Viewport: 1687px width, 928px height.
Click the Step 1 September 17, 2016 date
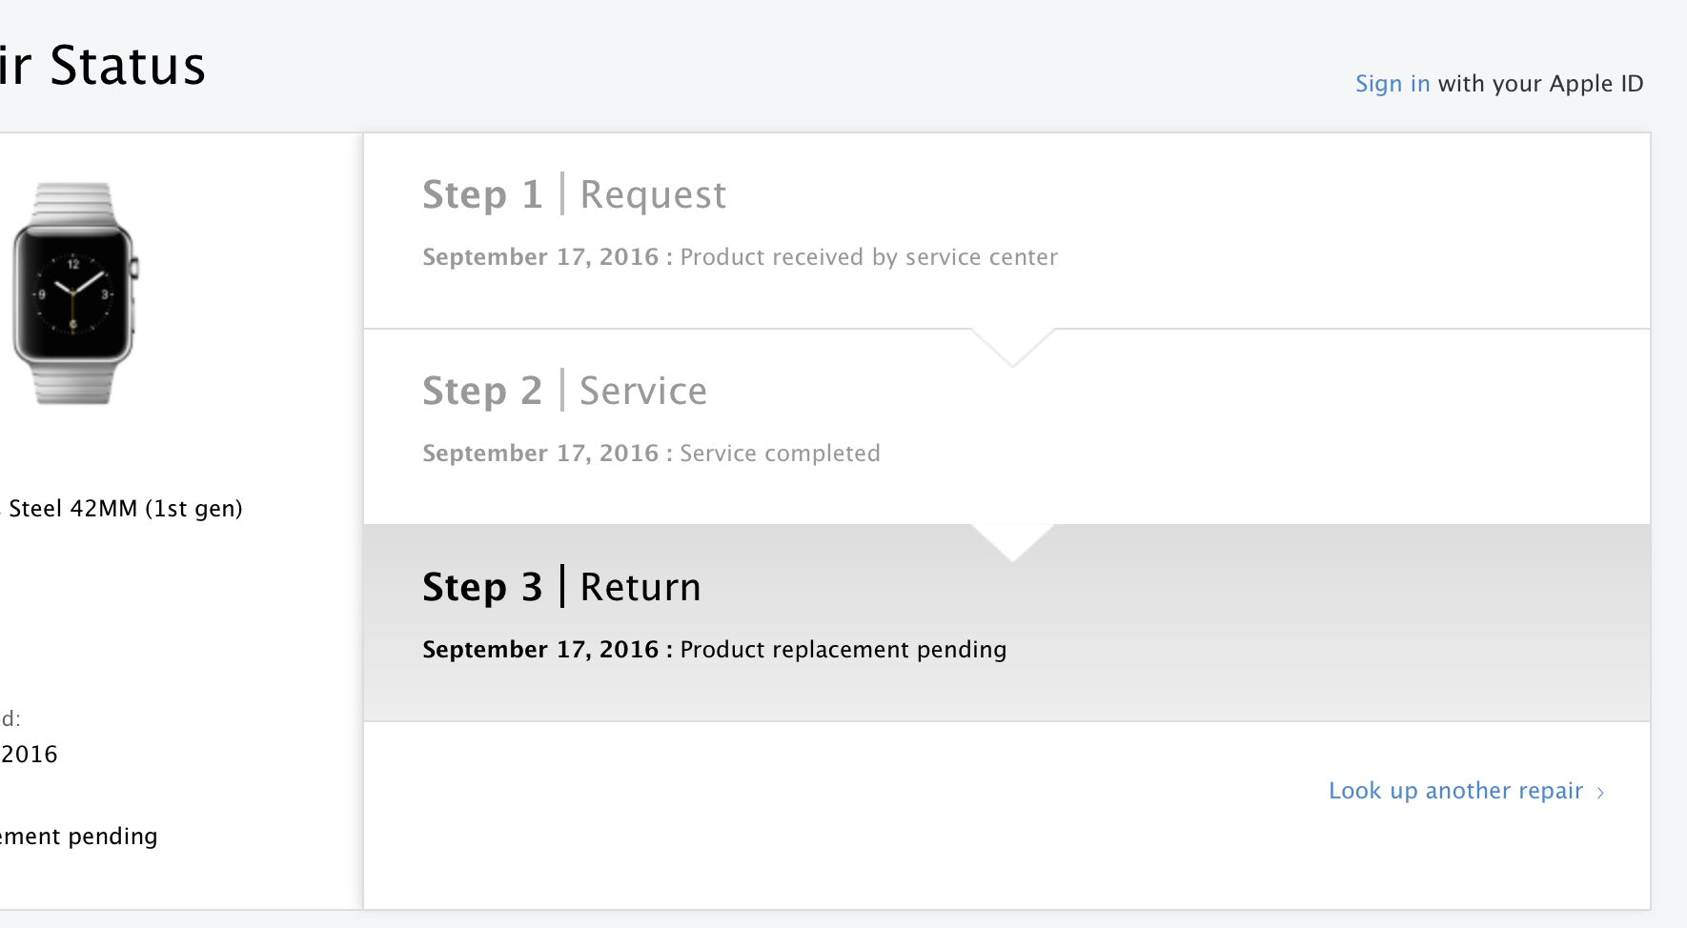pyautogui.click(x=540, y=257)
